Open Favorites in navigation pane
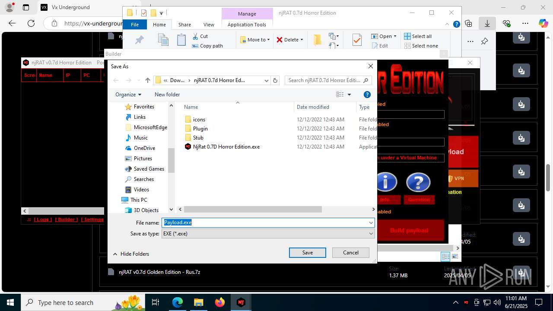This screenshot has width=553, height=311. click(144, 107)
